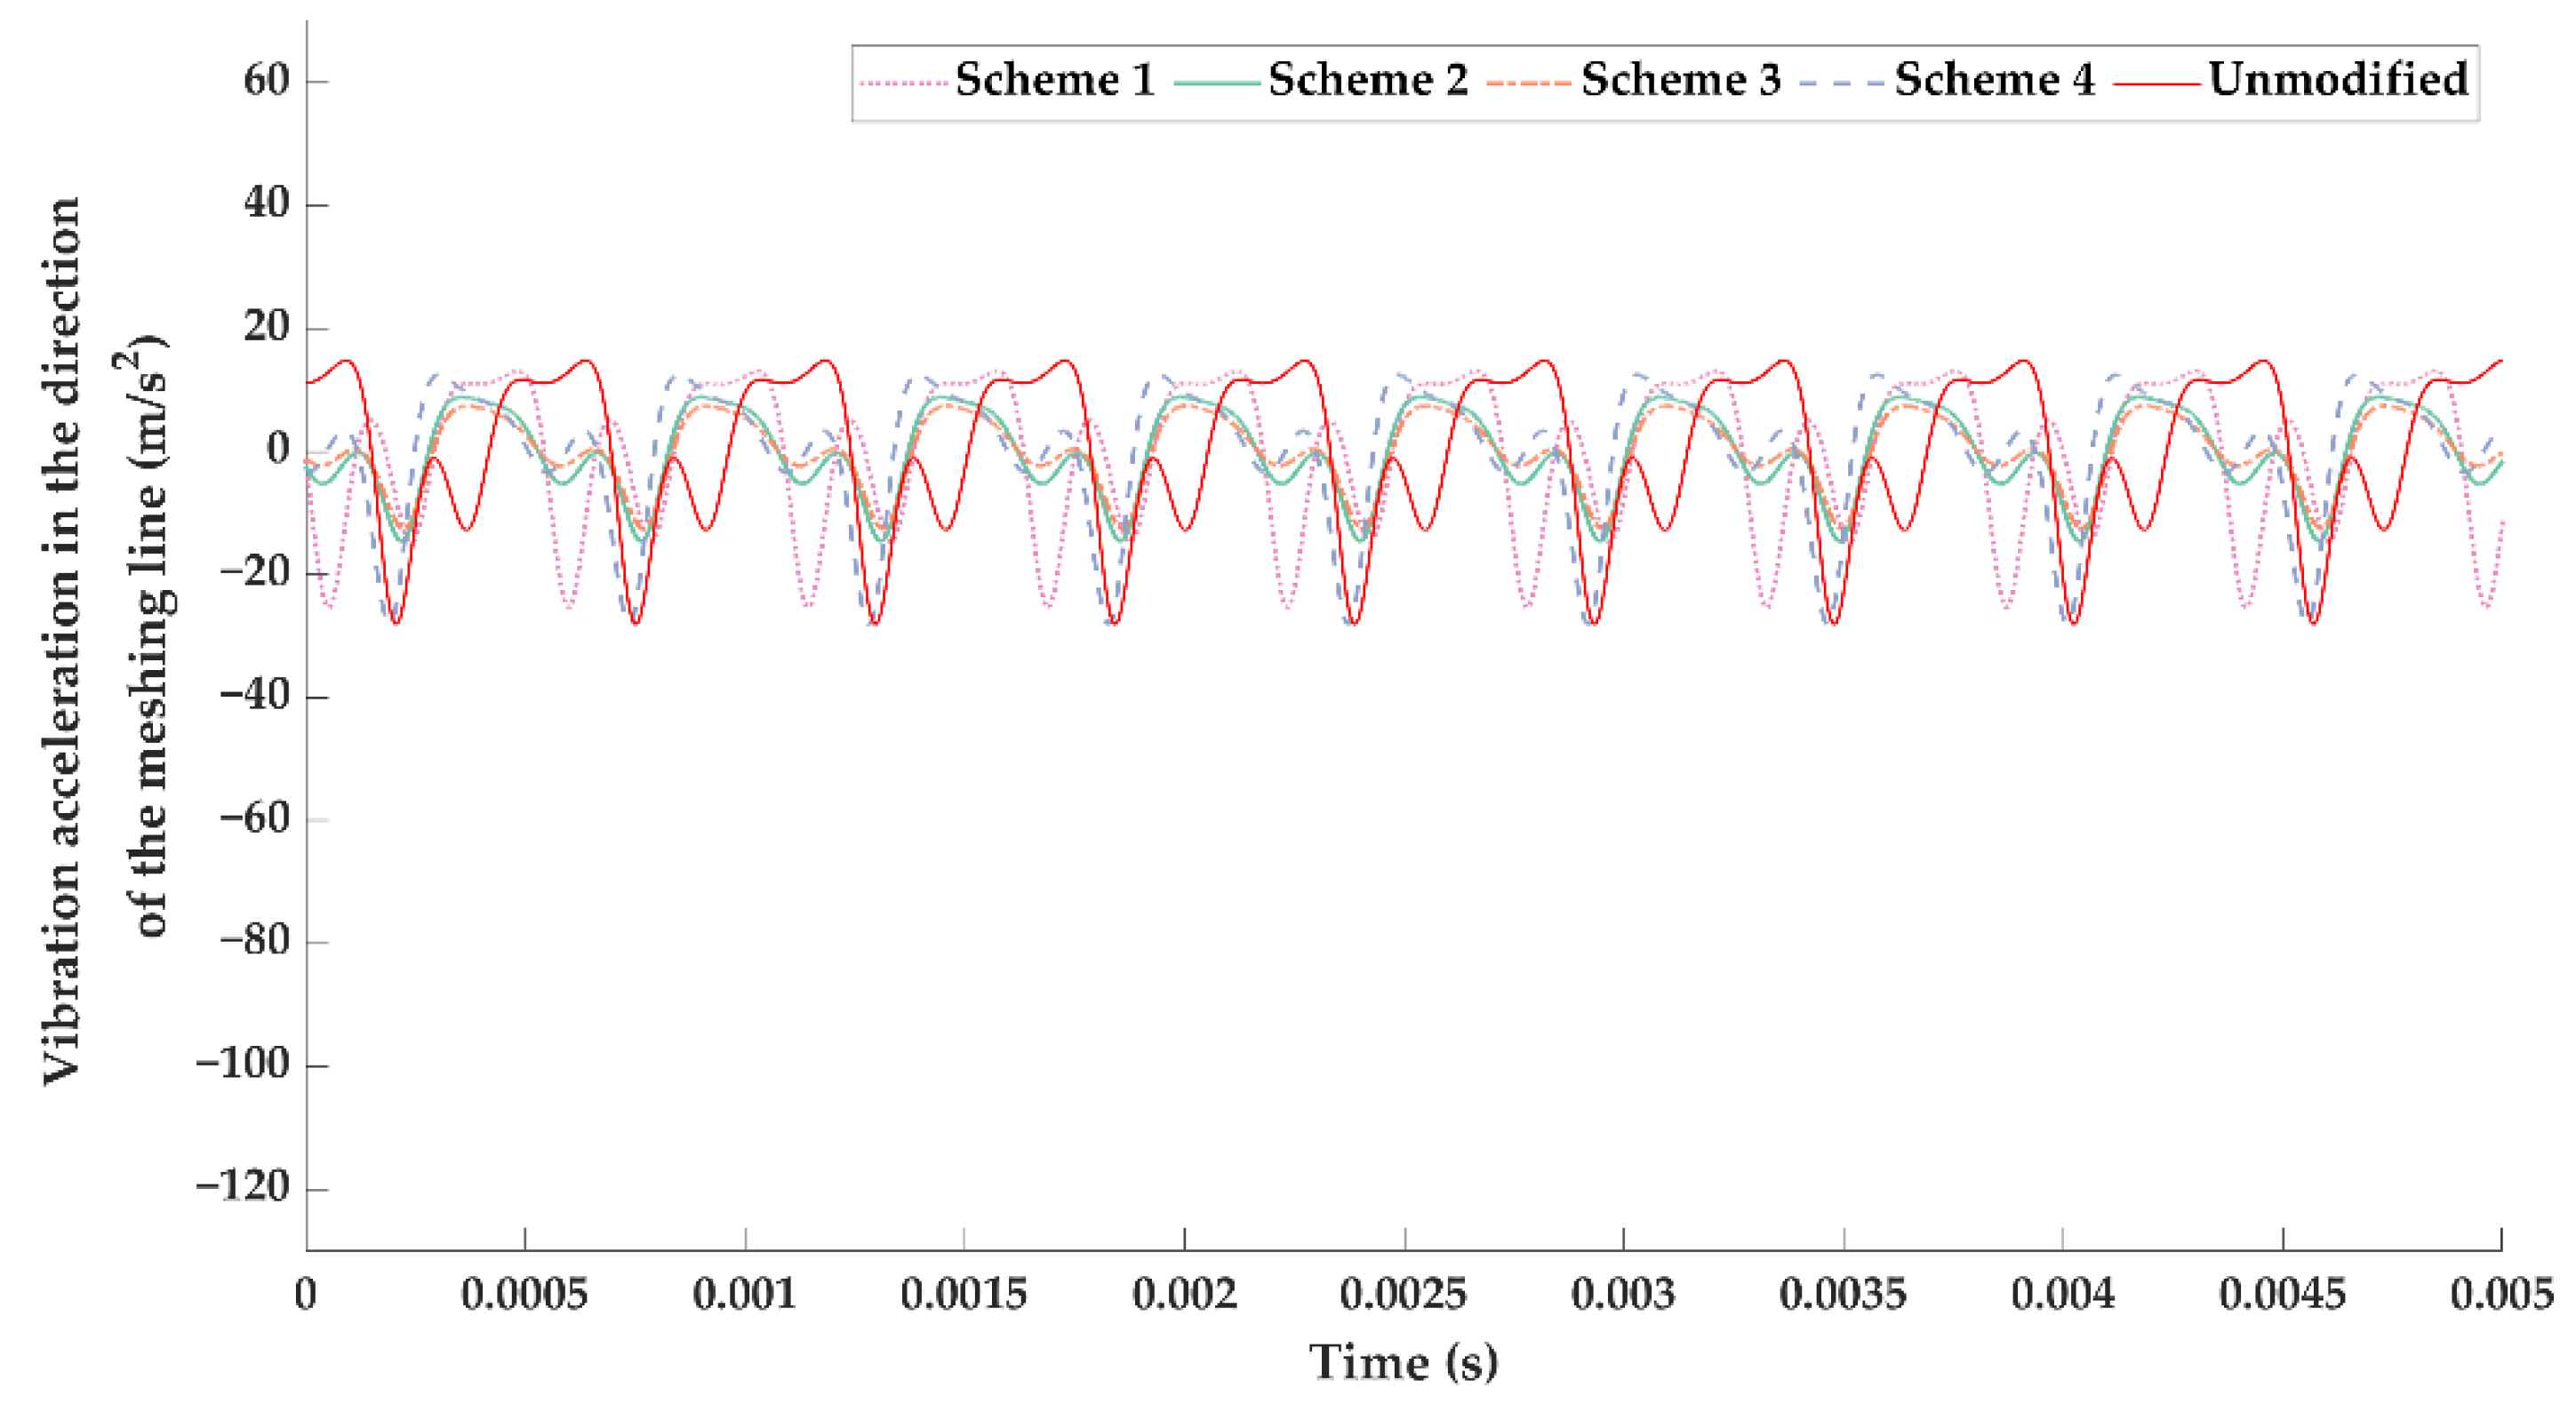Click the Scheme 1 legend line sample
Viewport: 2576px width, 1404px height.
903,83
